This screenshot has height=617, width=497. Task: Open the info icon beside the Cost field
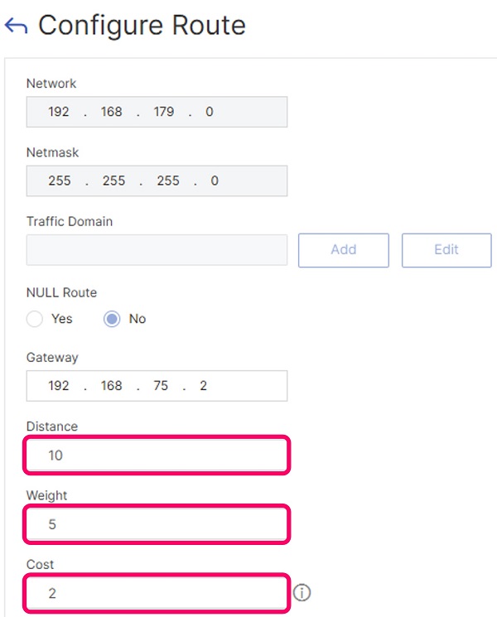pos(302,592)
